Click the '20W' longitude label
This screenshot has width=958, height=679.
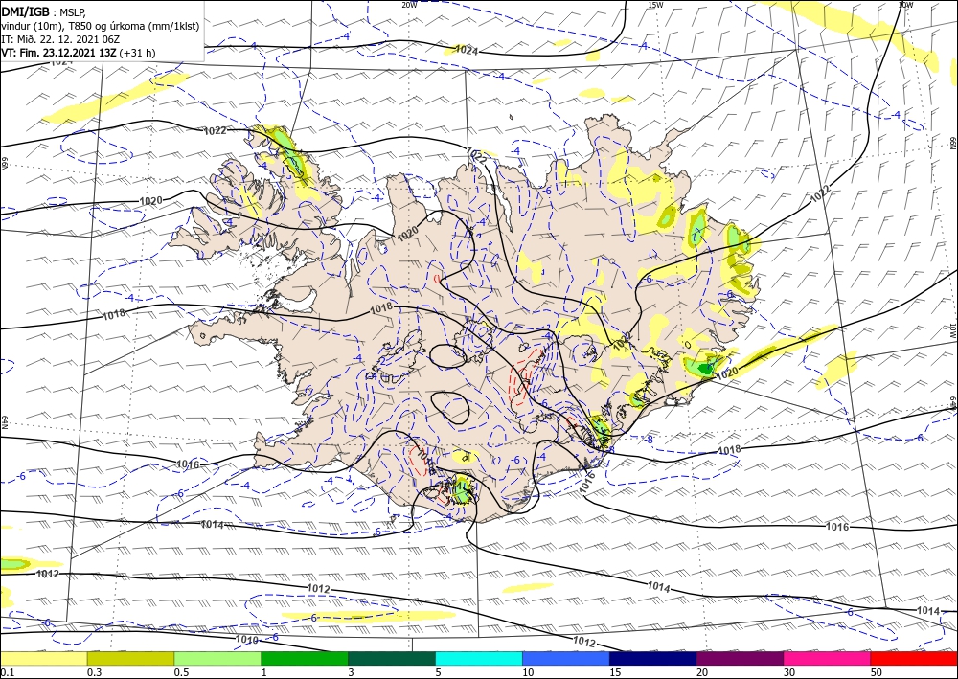[409, 5]
